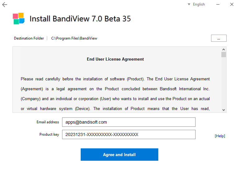This screenshot has height=170, width=239.
Task: Open the English language selector
Action: tap(199, 4)
